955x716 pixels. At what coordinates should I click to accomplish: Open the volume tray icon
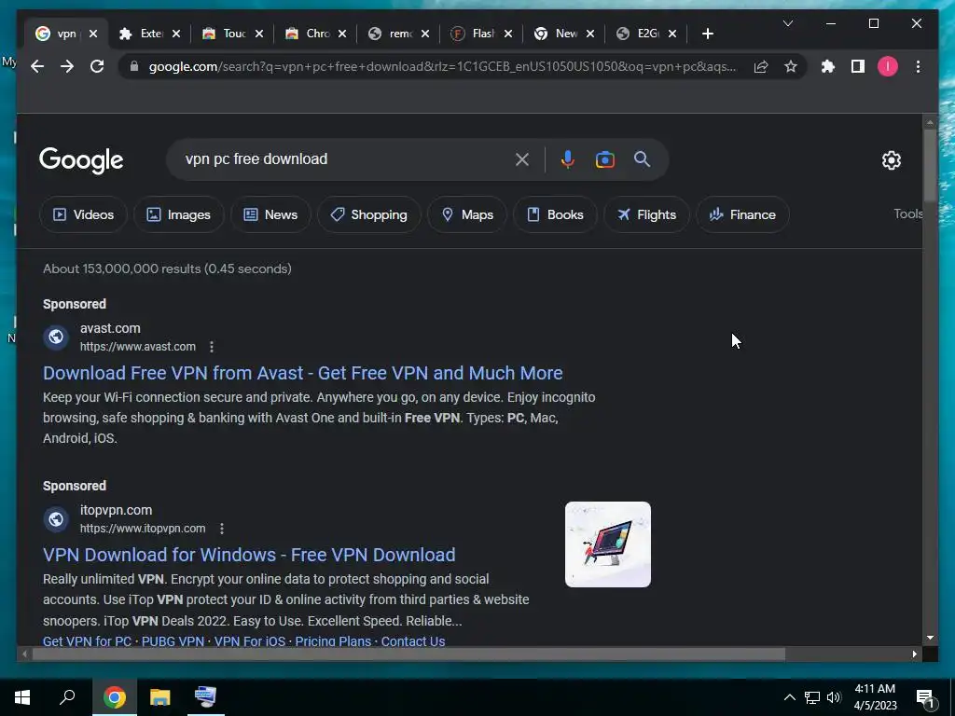point(834,697)
